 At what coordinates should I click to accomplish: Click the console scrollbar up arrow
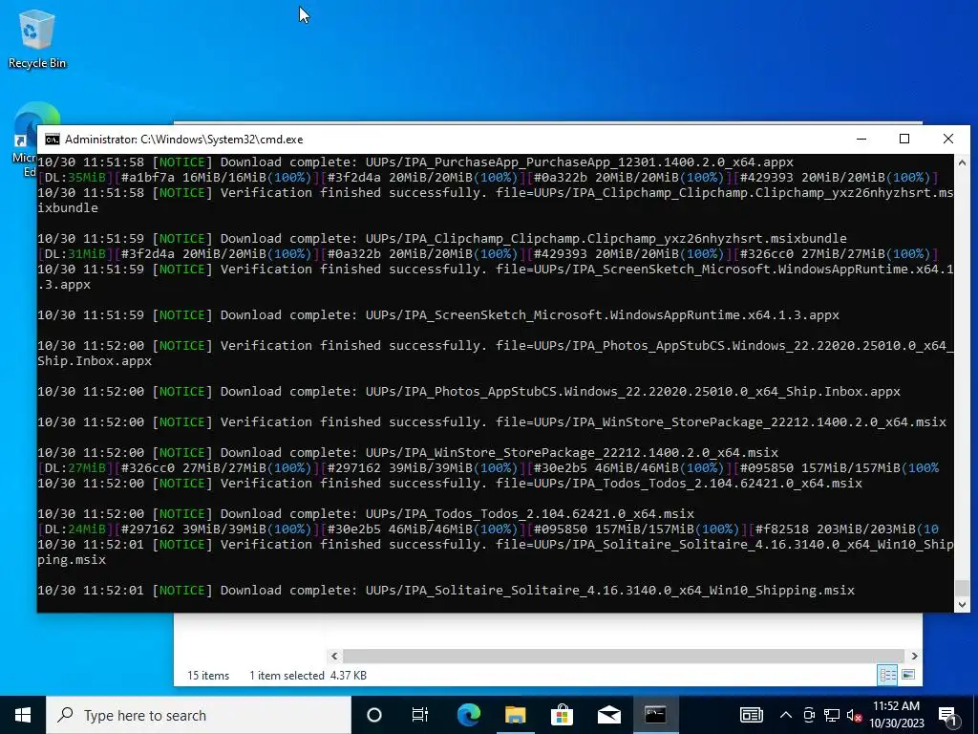click(962, 162)
